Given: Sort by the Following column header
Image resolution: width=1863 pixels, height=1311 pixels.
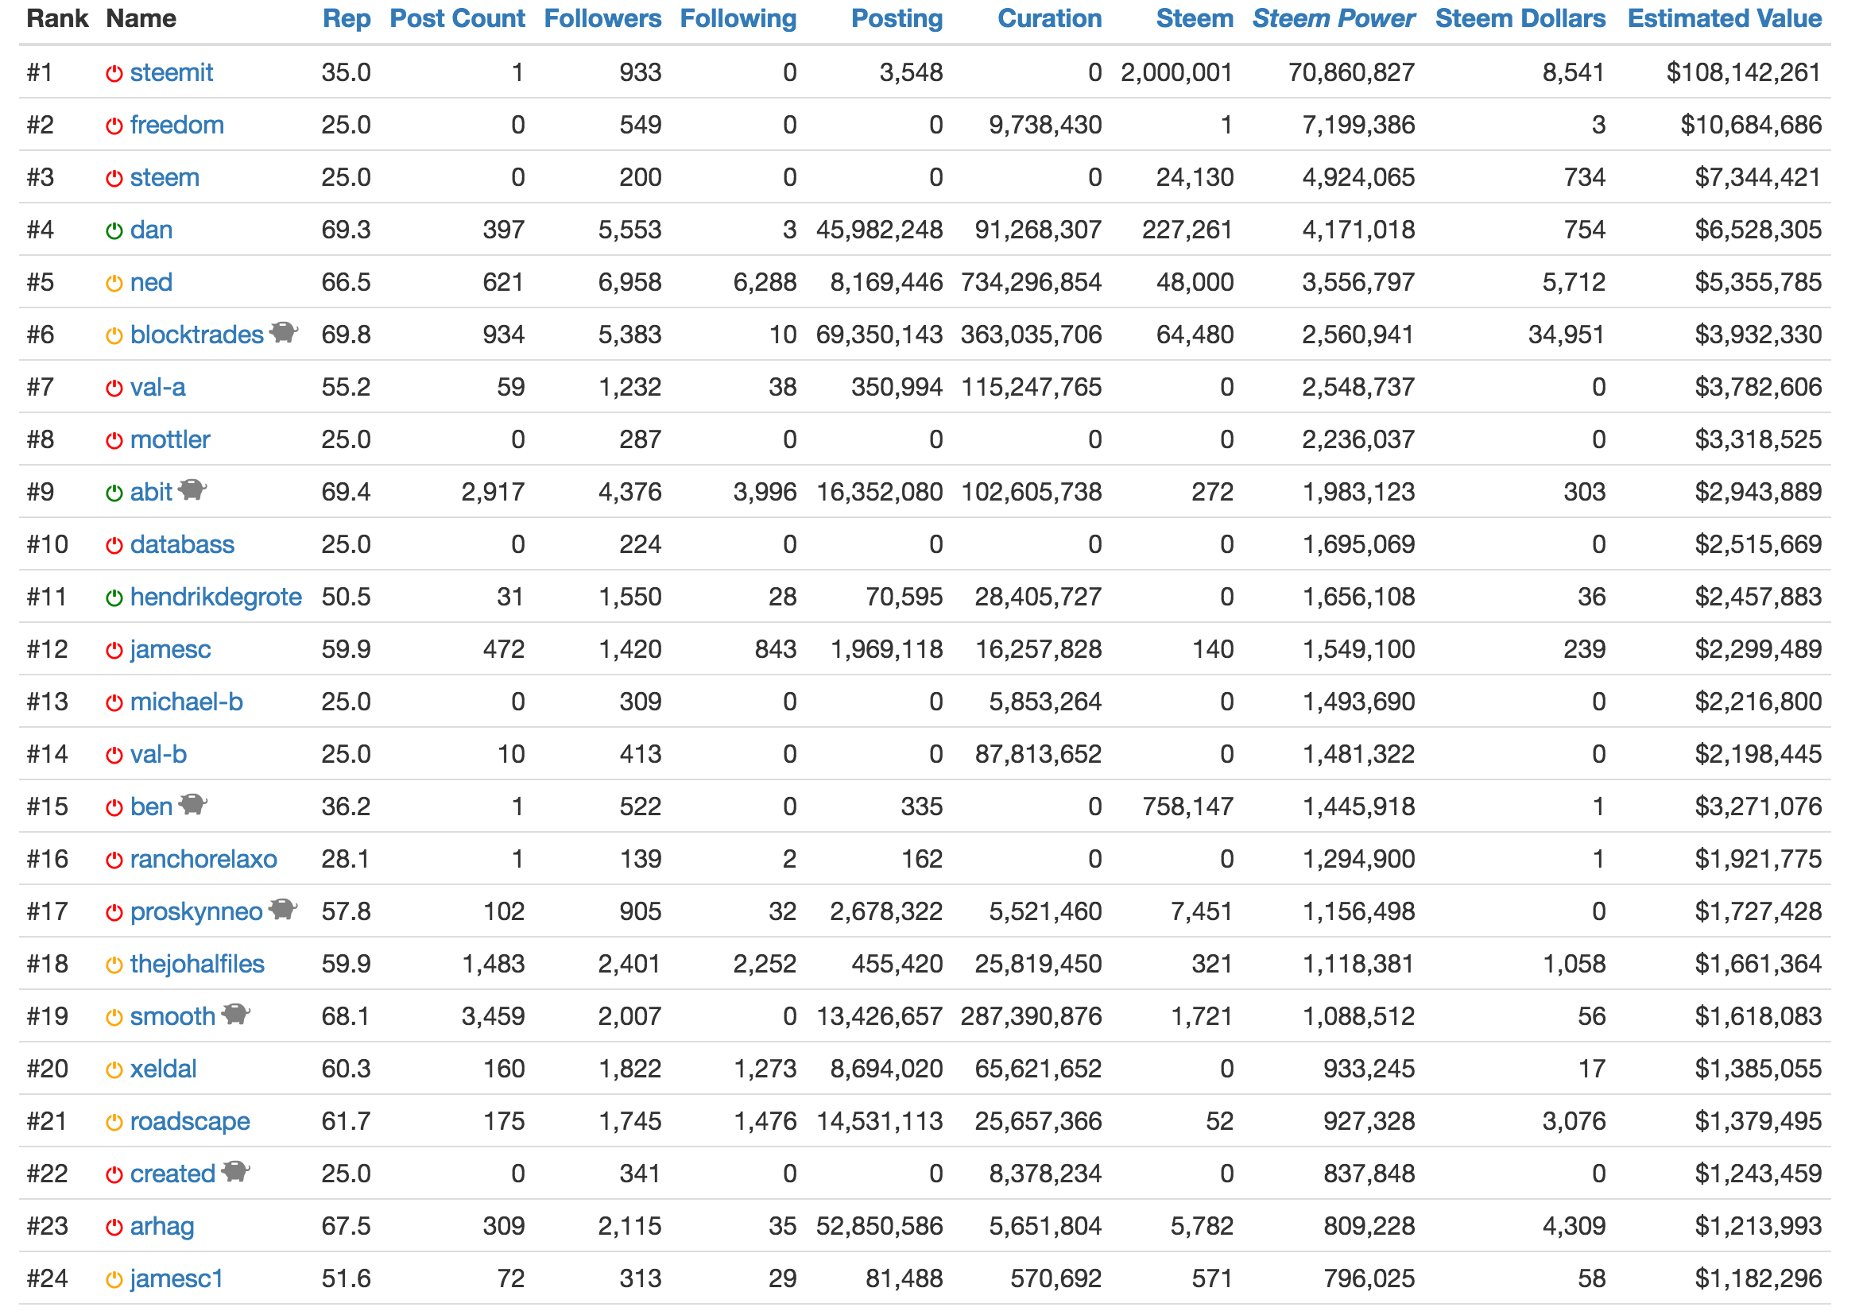Looking at the screenshot, I should click(738, 18).
